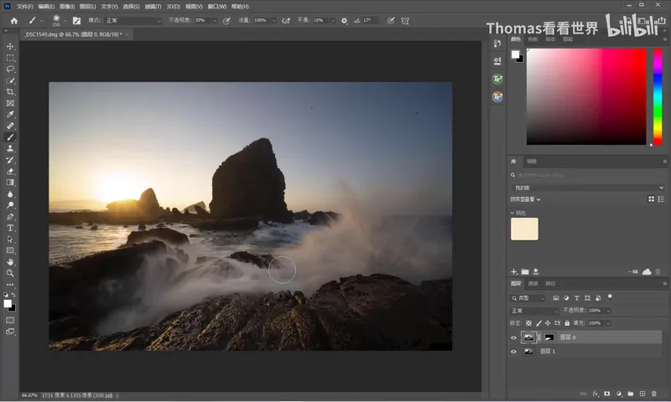Screen dimensions: 671x402
Task: Switch to 调整 adjustments tab
Action: tap(532, 162)
